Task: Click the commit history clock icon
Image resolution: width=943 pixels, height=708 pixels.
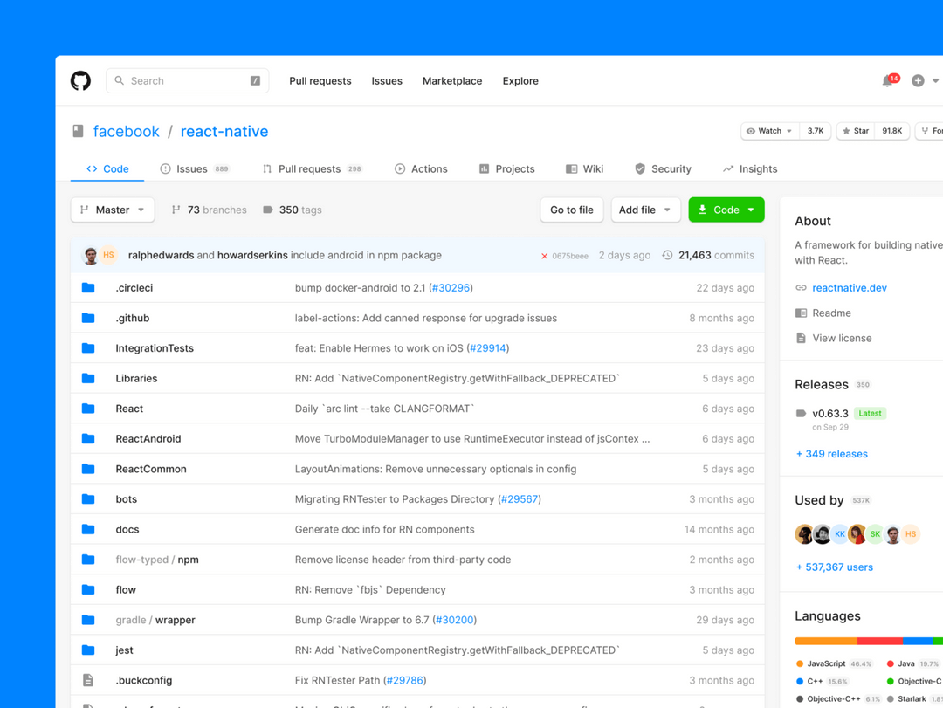Action: [x=665, y=255]
